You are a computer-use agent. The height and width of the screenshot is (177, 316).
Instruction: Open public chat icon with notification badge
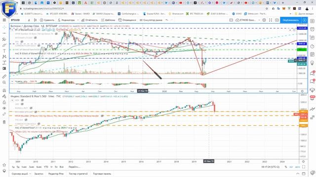pos(312,73)
